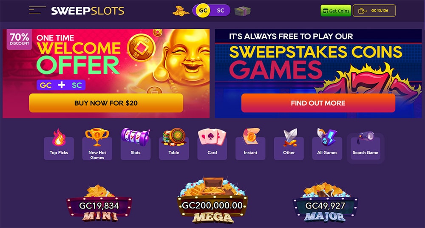
Task: Open the Other crossed-swords category
Action: [289, 144]
